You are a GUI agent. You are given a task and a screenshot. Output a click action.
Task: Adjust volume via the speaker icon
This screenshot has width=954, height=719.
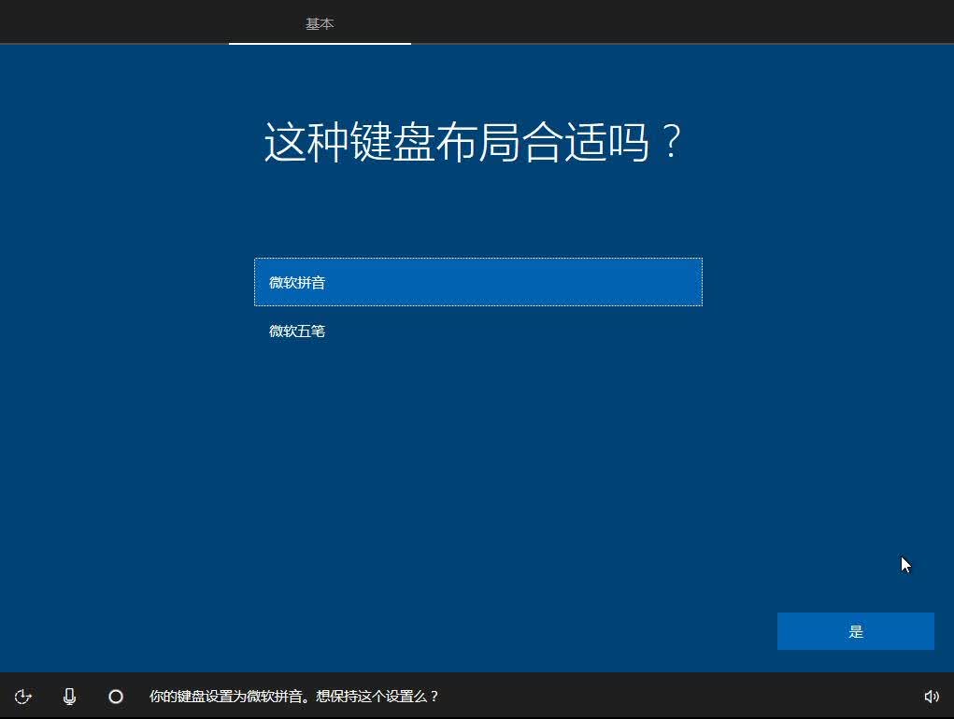931,697
